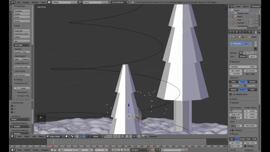Screen dimensions: 270x152
Task: Open the Object Mode dropdown
Action: click(55, 136)
